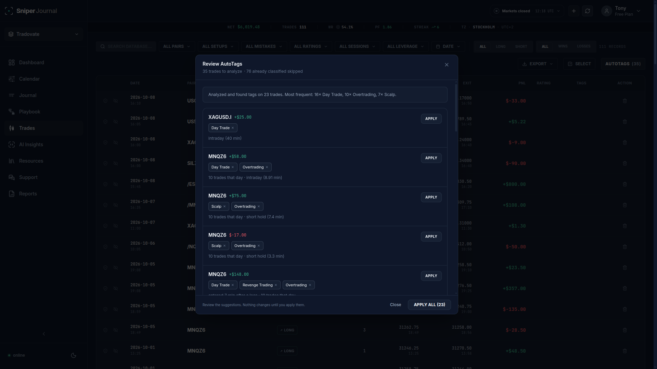Delete the trade with PNL +$48.50

point(625,351)
